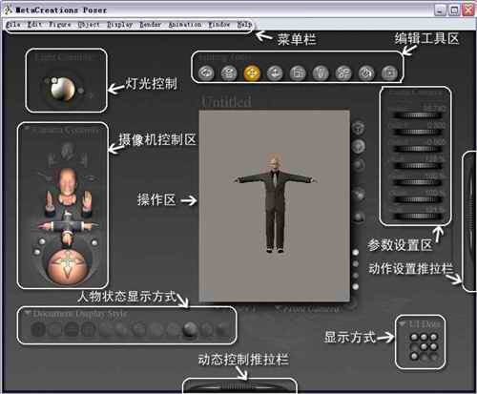
Task: Choose Silhouette display style sphere
Action: click(38, 329)
